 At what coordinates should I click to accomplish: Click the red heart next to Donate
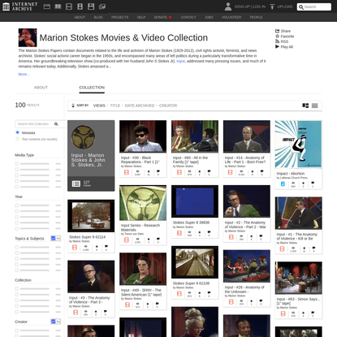(x=170, y=17)
